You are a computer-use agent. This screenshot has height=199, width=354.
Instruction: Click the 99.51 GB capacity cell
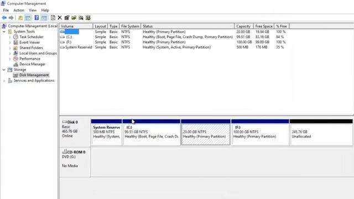[243, 37]
